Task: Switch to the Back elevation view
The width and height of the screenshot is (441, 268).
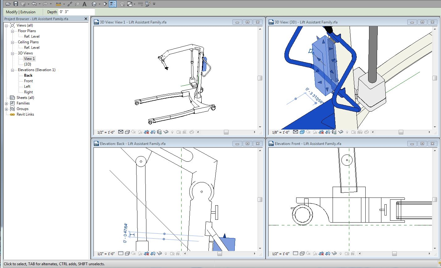Action: [x=28, y=75]
